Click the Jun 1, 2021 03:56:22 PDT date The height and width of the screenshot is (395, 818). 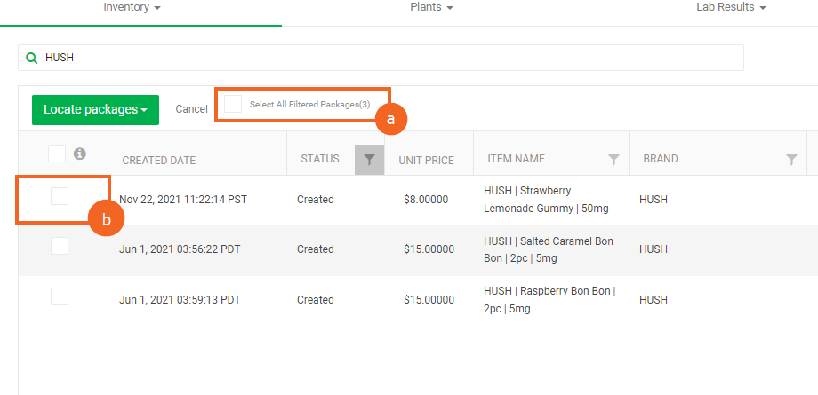(x=180, y=249)
